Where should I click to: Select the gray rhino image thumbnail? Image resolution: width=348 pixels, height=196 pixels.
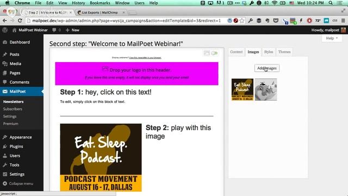pos(266,89)
